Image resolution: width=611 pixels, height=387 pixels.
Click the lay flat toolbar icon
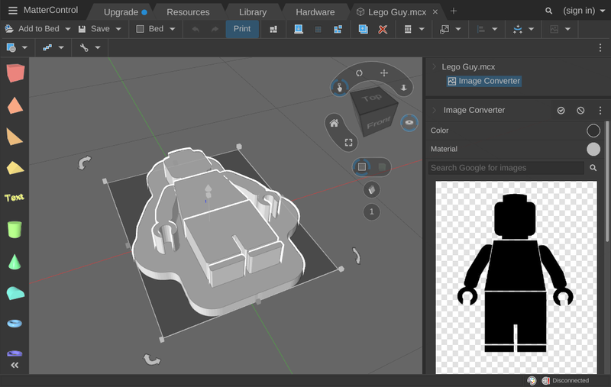click(299, 29)
